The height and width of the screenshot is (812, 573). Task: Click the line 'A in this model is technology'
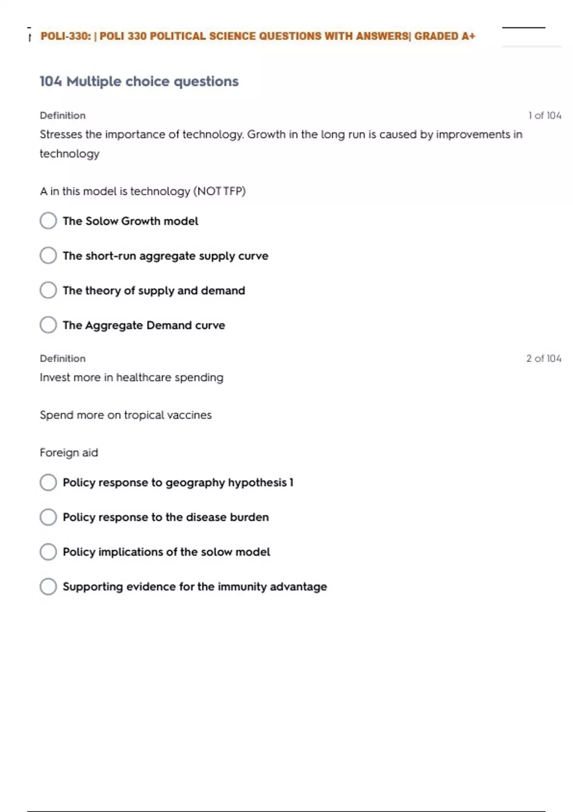coord(143,192)
